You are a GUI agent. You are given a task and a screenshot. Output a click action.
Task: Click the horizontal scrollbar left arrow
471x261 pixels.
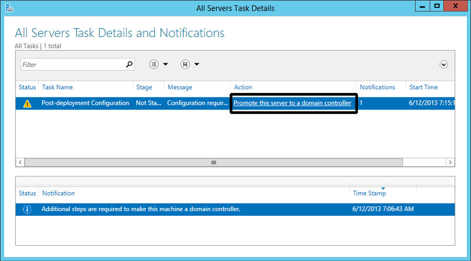click(x=20, y=162)
